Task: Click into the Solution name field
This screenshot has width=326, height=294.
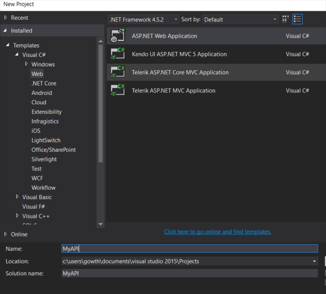Action: click(190, 273)
